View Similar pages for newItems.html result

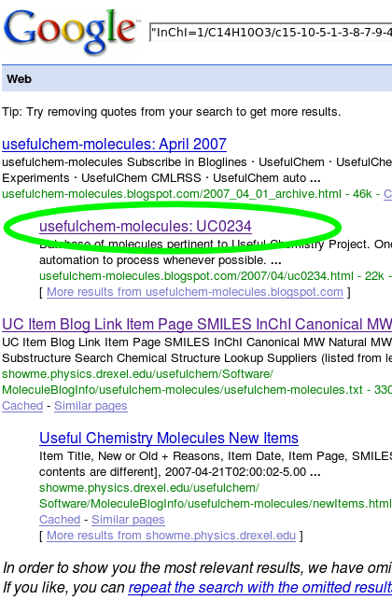(128, 520)
